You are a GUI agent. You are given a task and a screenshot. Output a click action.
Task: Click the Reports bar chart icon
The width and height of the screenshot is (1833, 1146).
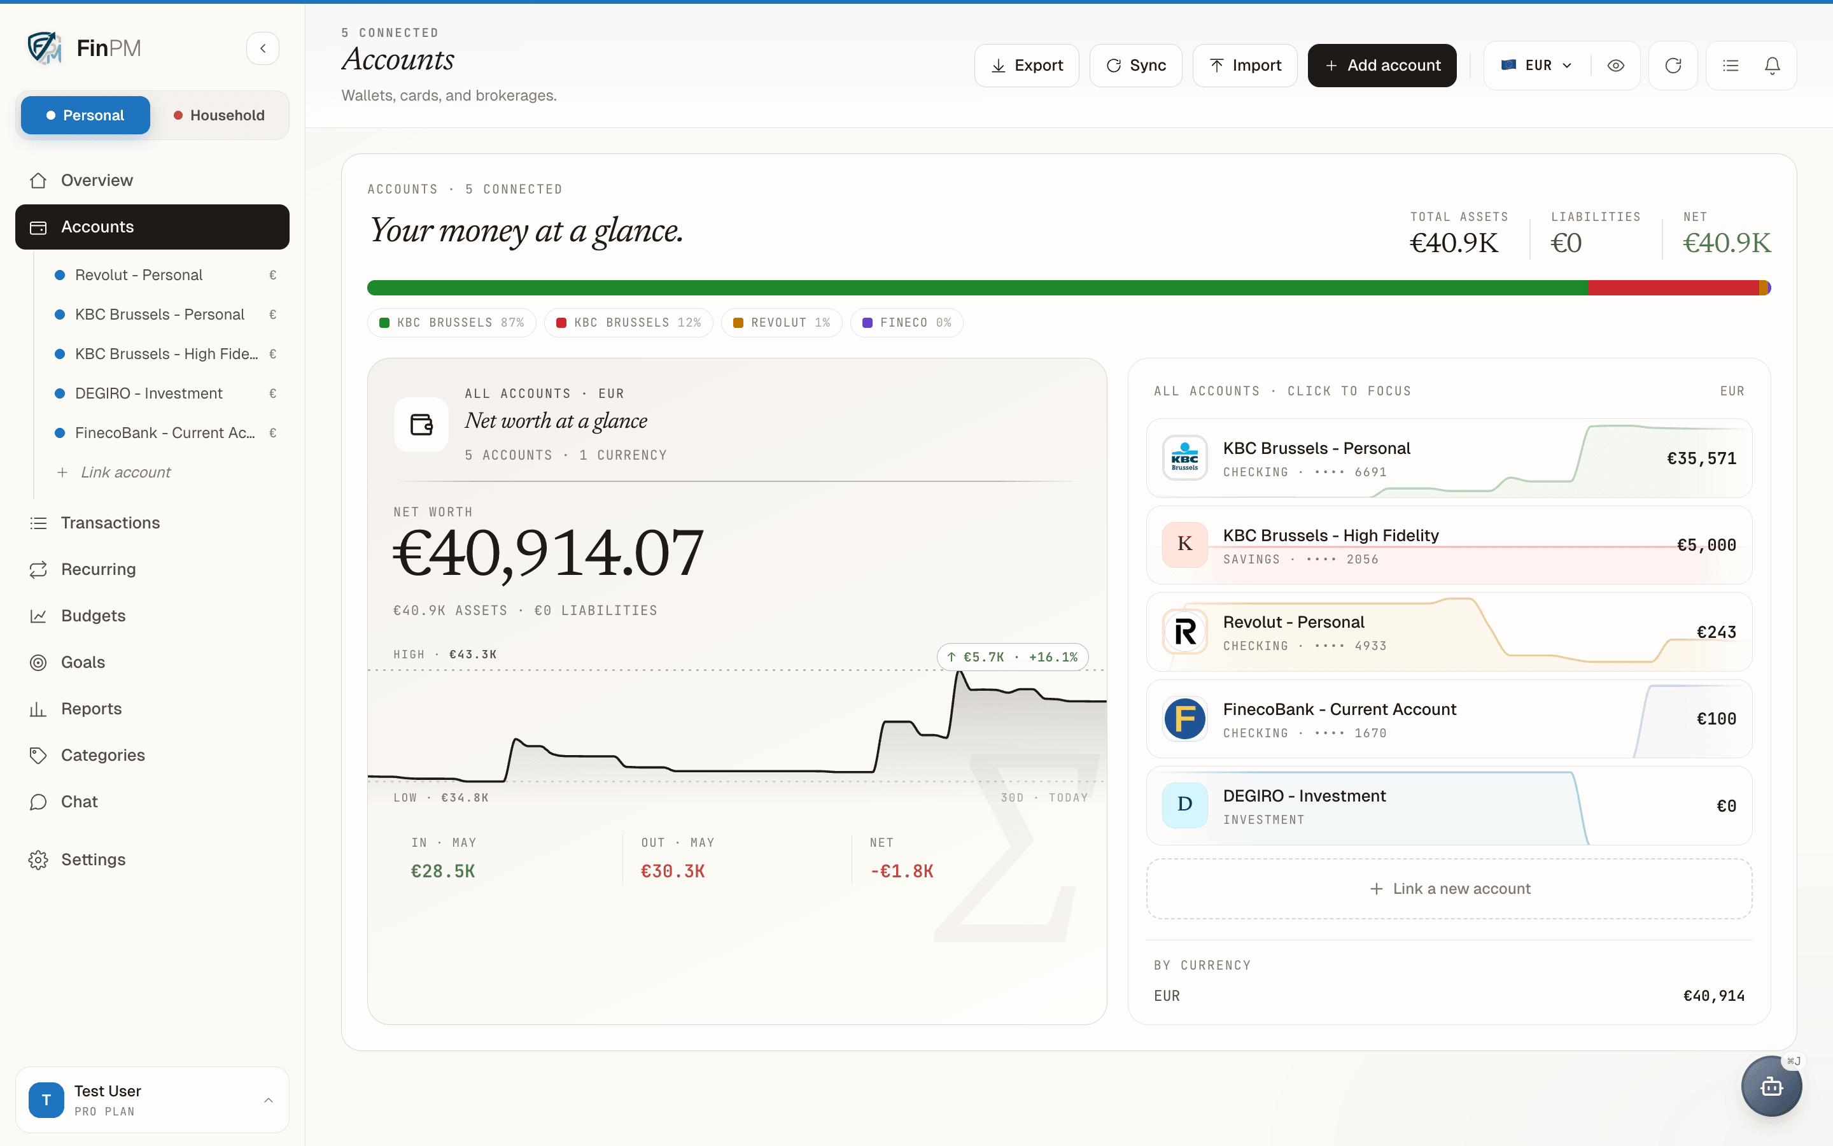pyautogui.click(x=38, y=709)
